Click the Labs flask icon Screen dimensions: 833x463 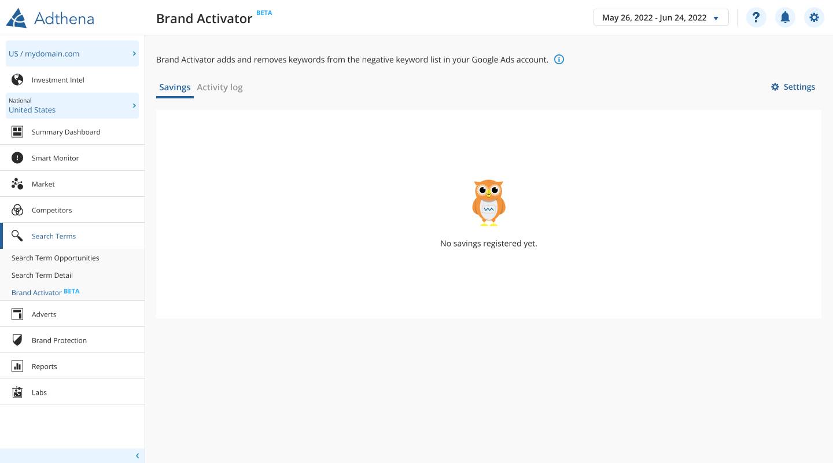17,392
